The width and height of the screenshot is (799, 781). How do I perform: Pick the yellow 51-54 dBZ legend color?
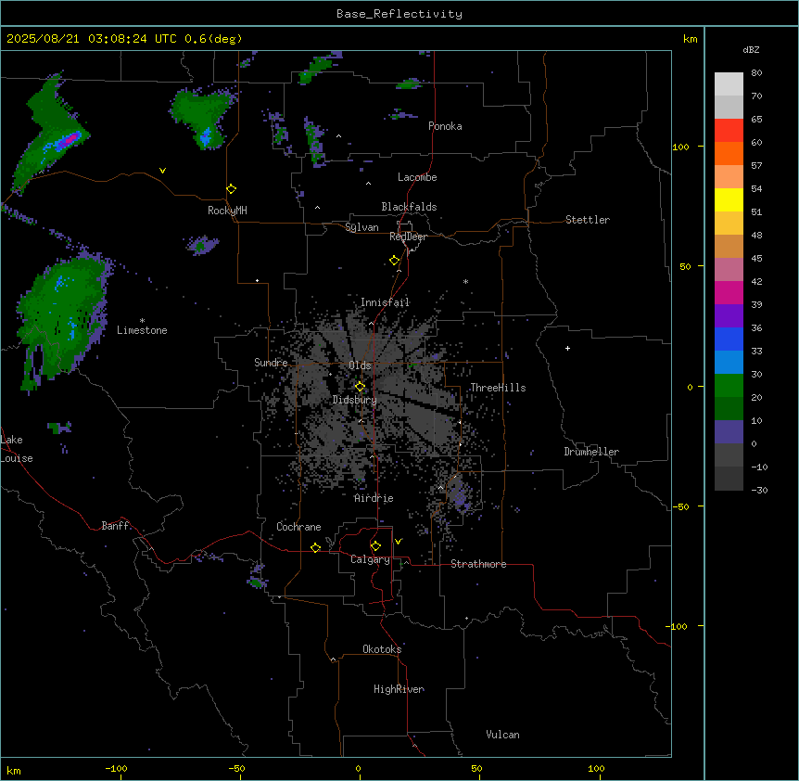[729, 199]
